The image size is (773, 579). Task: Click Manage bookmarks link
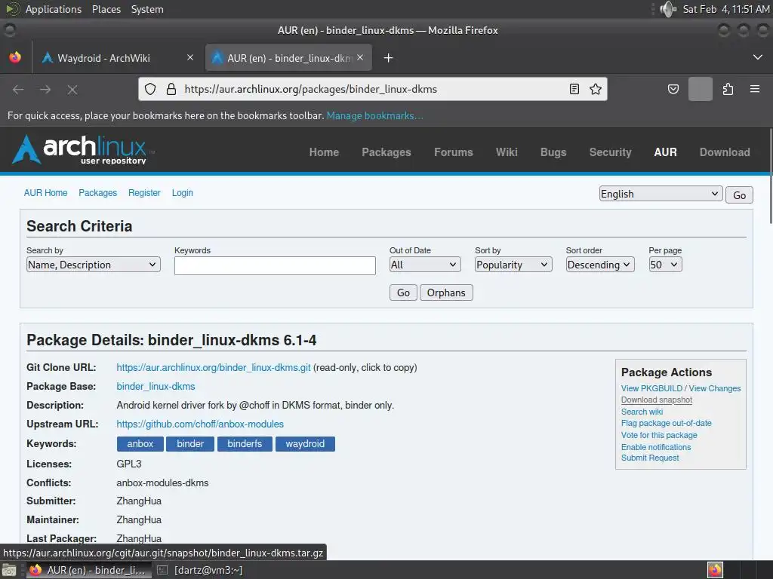(x=374, y=115)
